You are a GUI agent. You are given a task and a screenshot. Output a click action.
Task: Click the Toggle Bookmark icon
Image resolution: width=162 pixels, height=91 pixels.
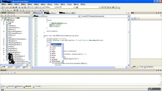click(27, 10)
